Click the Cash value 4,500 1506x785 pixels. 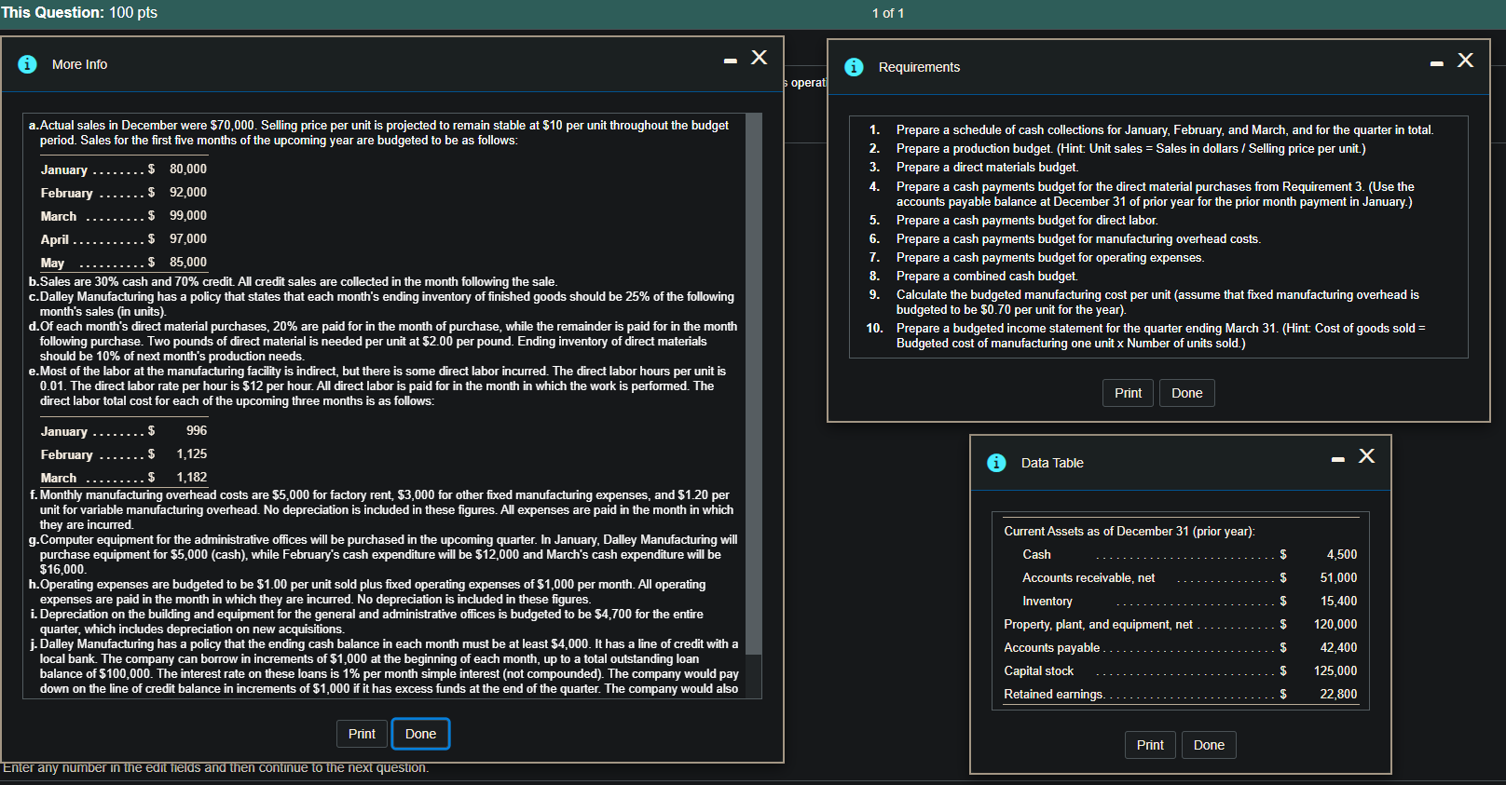point(1342,554)
